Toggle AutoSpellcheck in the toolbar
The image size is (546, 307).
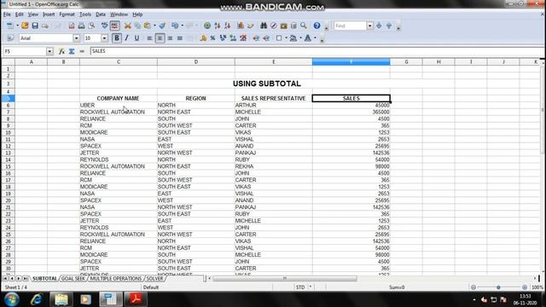(x=114, y=26)
